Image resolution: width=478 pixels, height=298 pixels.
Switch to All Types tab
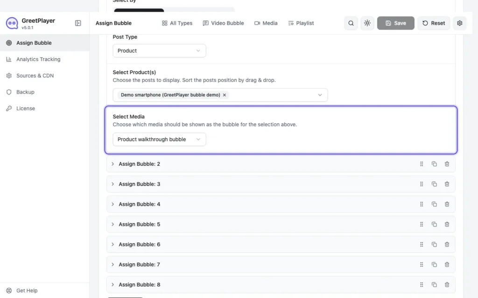177,23
